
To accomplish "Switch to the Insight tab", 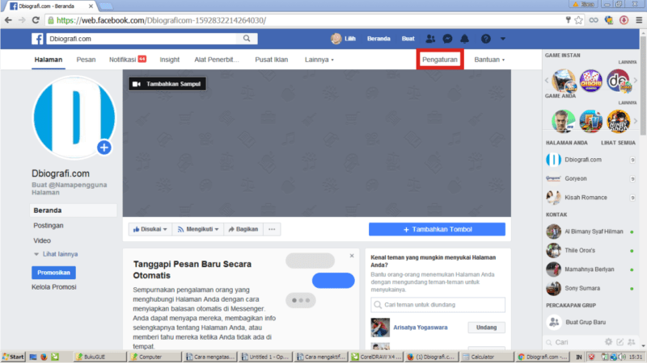I will point(170,60).
